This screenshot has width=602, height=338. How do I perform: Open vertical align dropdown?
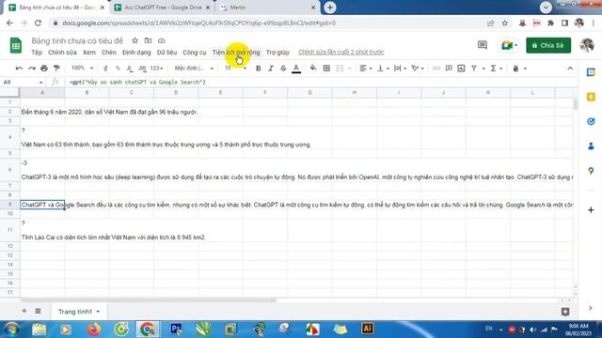coord(383,69)
